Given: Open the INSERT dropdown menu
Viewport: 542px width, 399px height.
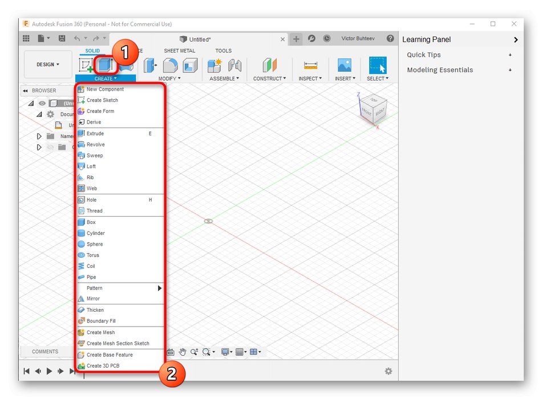Looking at the screenshot, I should 345,79.
